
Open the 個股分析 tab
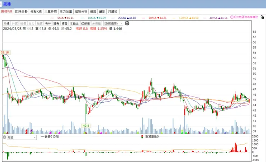[81, 12]
